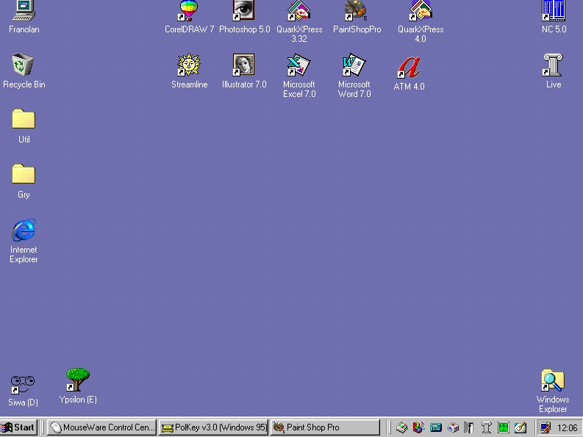Click the Illustrator 7.0 shortcut

click(x=243, y=65)
